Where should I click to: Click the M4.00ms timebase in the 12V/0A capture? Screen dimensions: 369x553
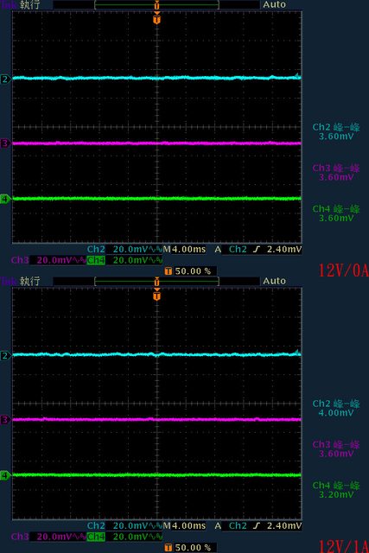pyautogui.click(x=184, y=250)
